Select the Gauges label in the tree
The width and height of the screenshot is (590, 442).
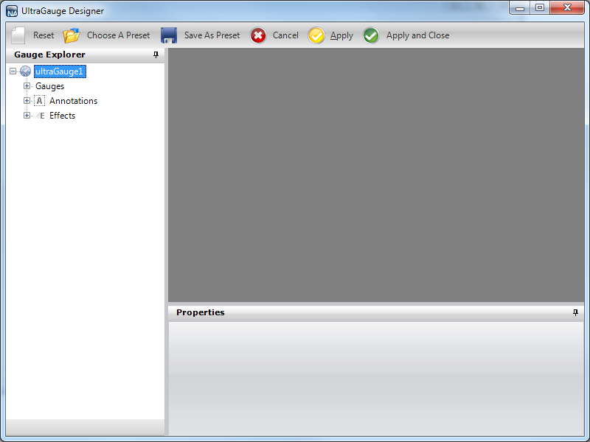click(49, 86)
